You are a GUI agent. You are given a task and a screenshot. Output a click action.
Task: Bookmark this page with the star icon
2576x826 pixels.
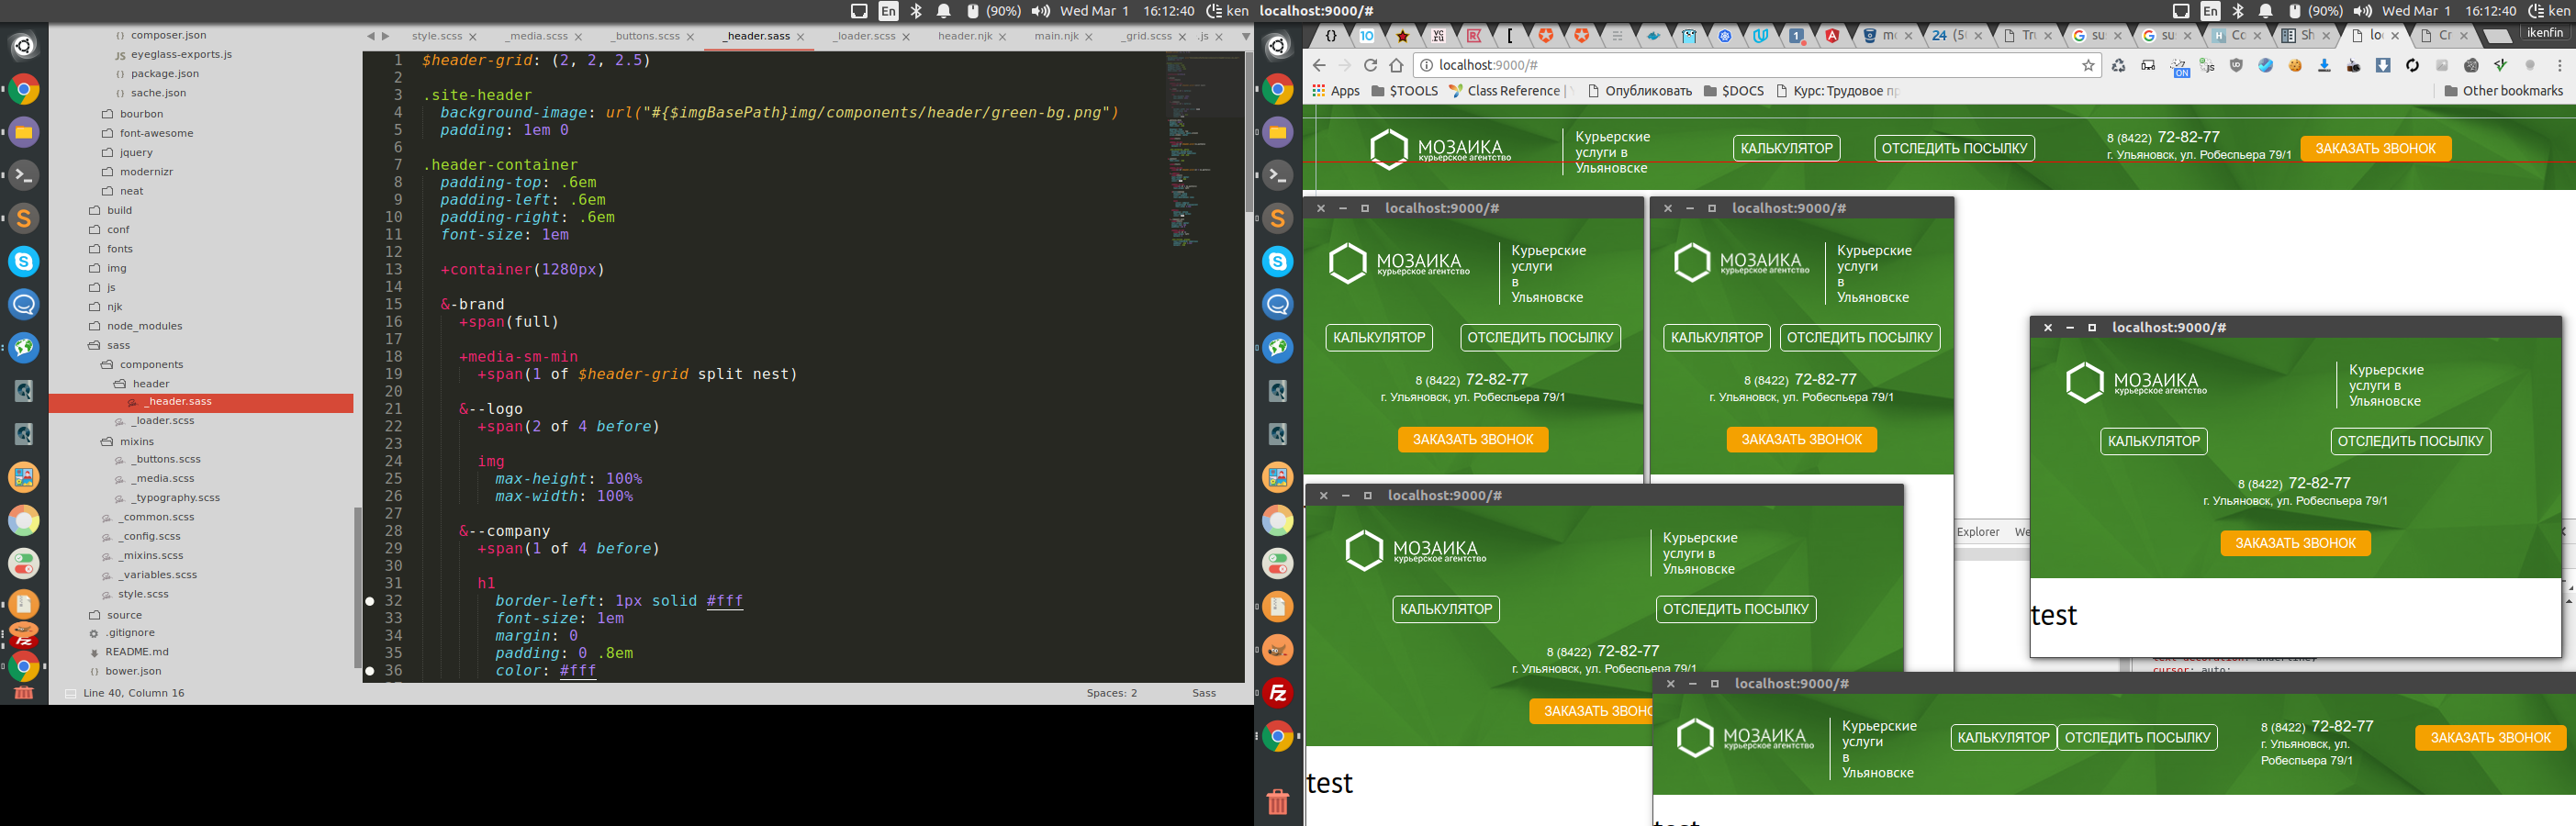[2088, 66]
